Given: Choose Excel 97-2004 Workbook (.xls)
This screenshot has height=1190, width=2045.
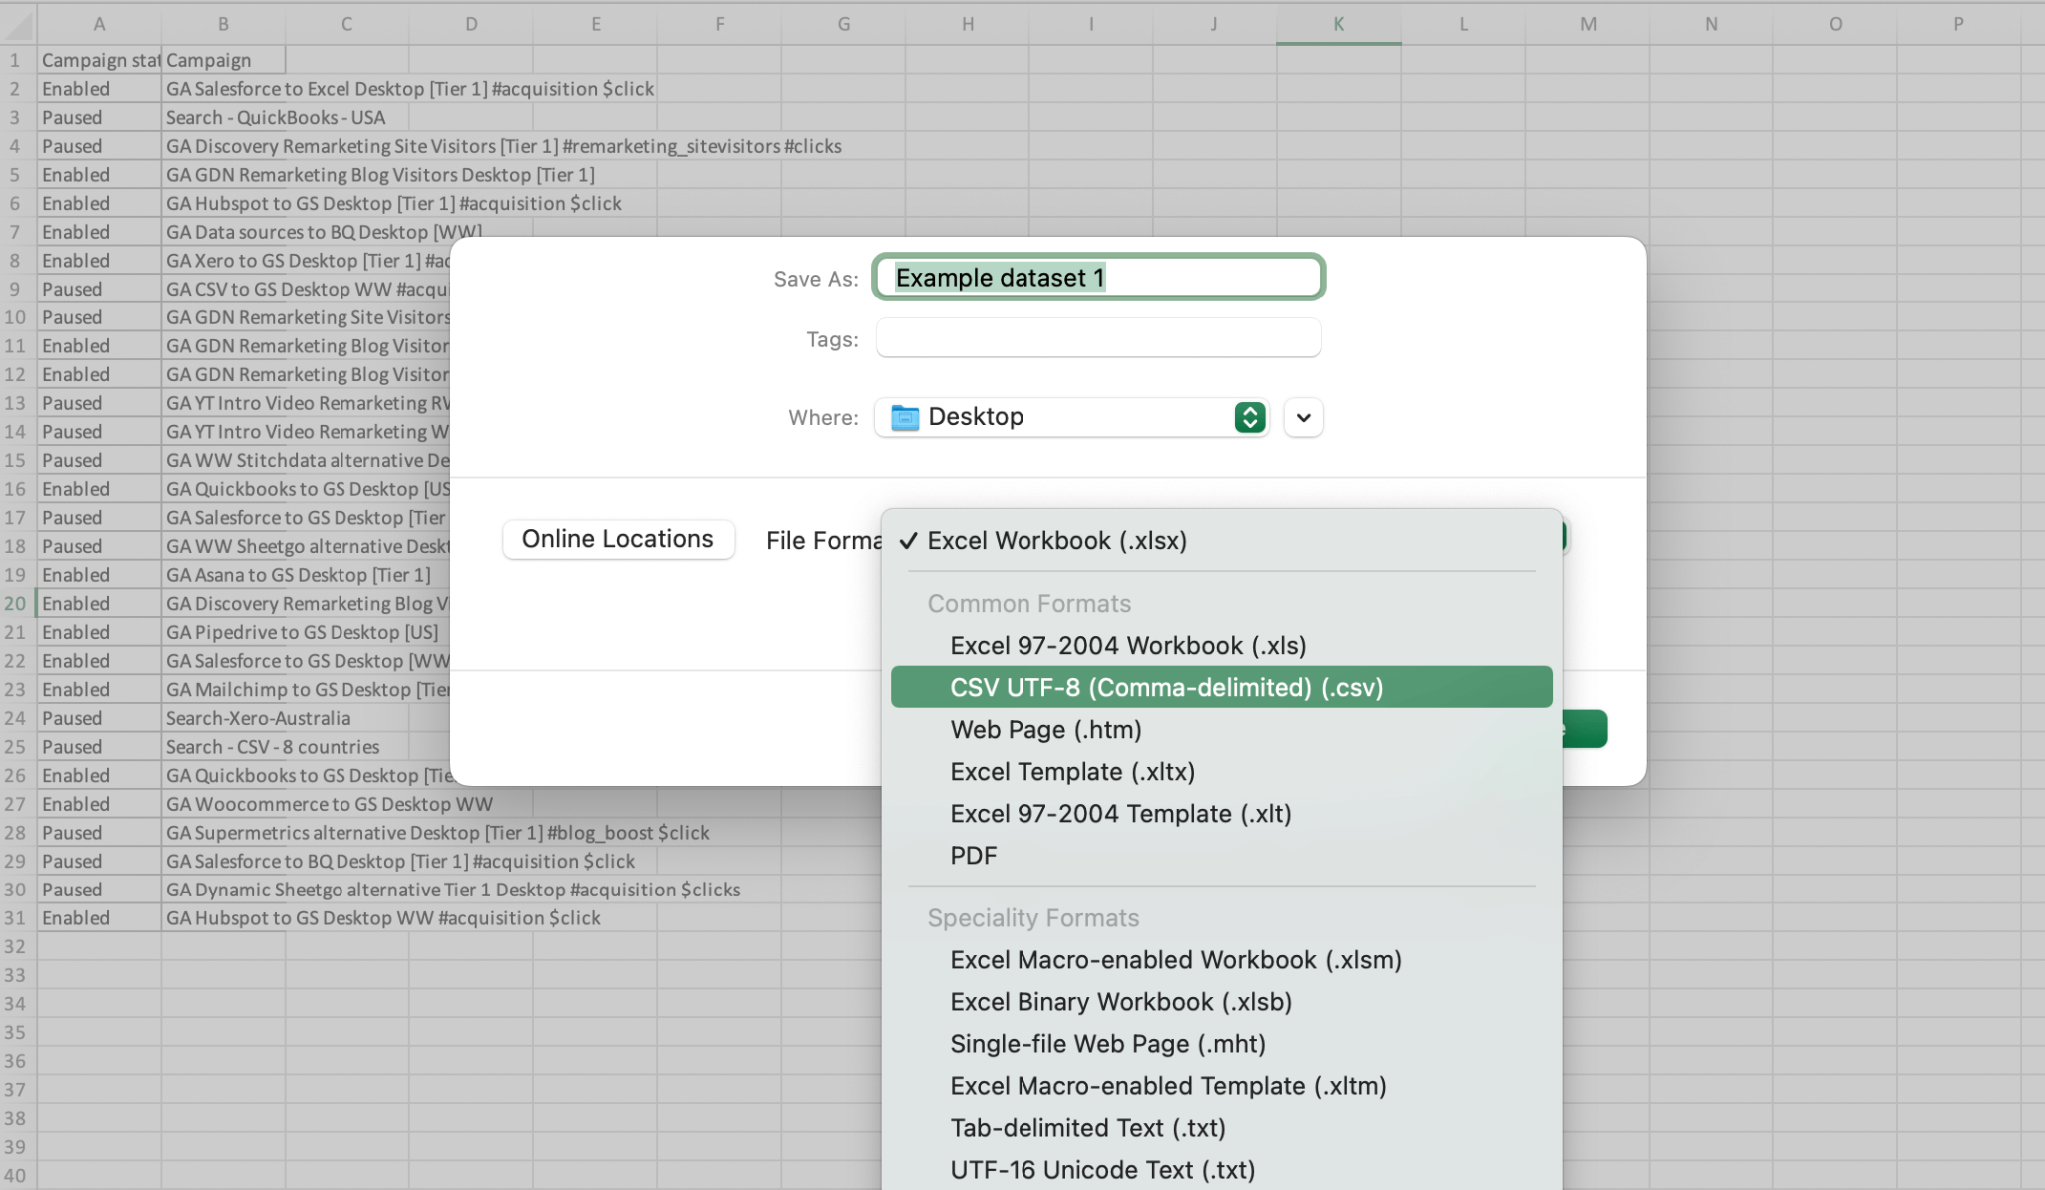Looking at the screenshot, I should coord(1221,646).
